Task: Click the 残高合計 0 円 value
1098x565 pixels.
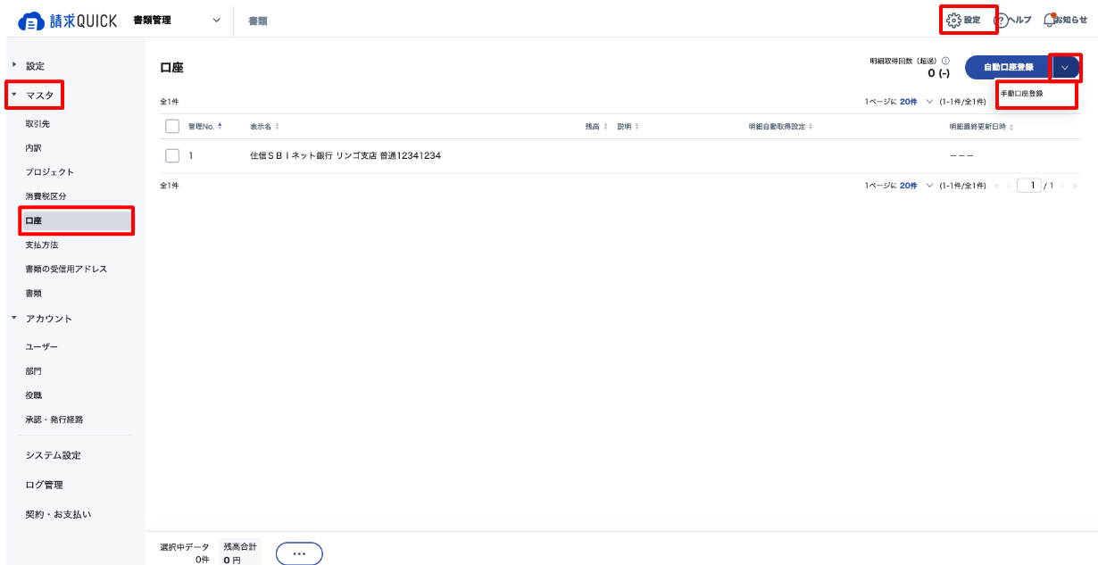Action: 232,560
